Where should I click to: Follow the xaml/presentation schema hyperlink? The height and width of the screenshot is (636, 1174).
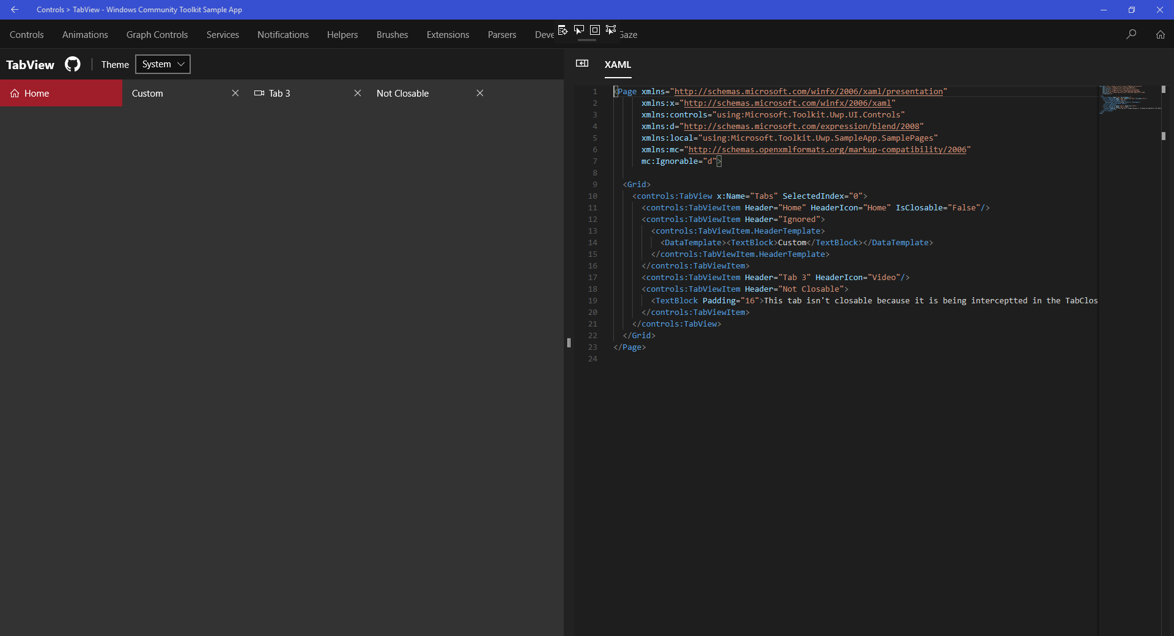coord(807,91)
